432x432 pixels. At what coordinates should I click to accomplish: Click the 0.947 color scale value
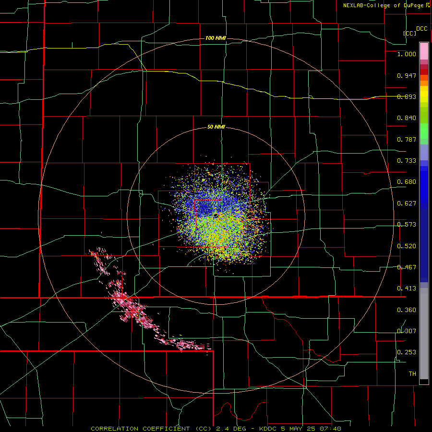(x=407, y=75)
